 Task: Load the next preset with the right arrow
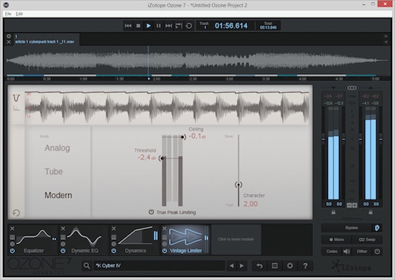point(242,266)
